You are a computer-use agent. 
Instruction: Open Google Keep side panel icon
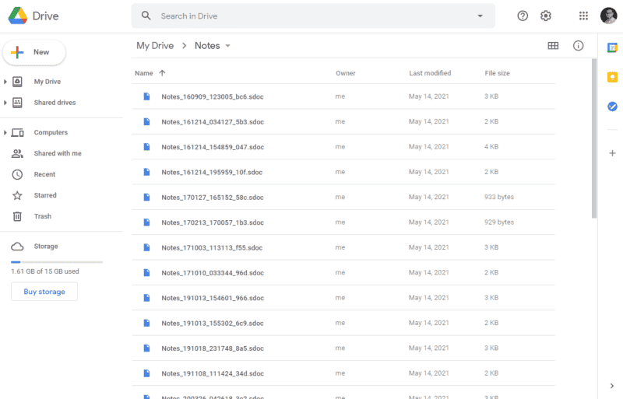click(612, 77)
